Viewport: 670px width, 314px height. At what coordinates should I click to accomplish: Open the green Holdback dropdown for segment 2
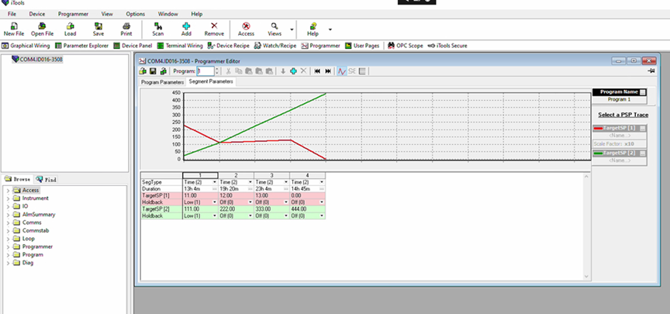pyautogui.click(x=250, y=216)
